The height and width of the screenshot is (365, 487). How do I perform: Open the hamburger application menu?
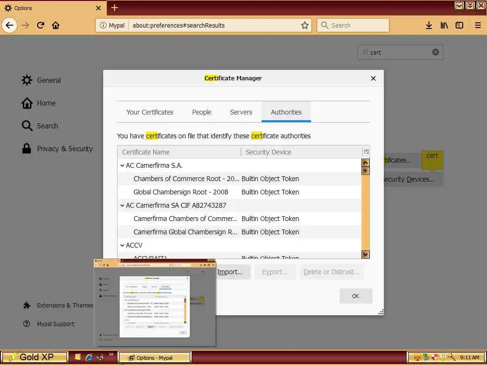(x=478, y=26)
